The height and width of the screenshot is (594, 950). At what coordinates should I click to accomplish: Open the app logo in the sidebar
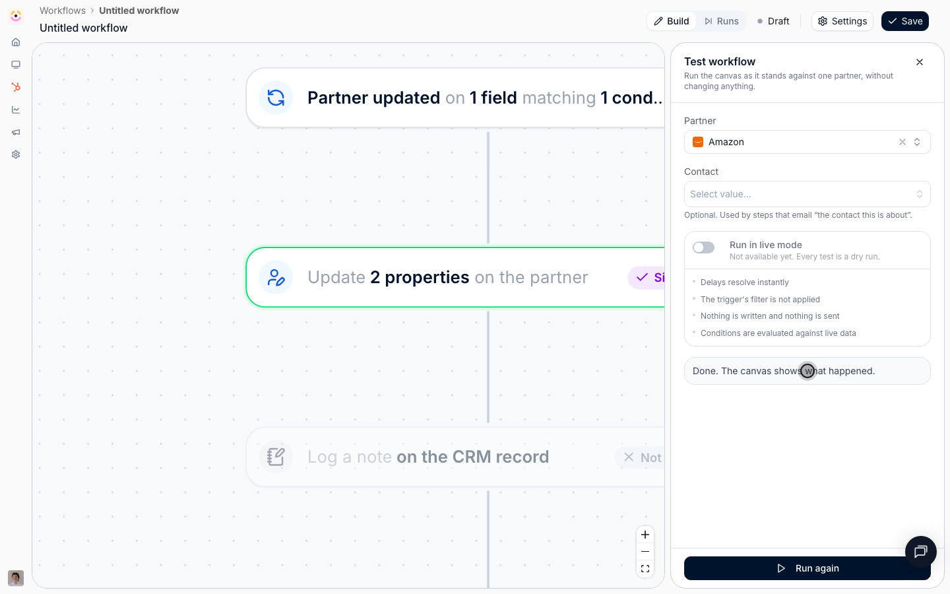click(x=16, y=16)
